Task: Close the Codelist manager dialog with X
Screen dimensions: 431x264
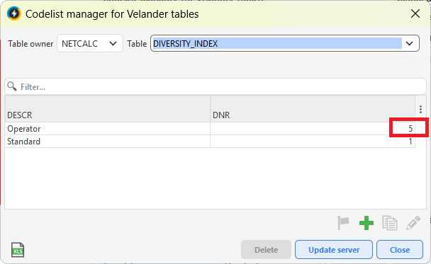Action: tap(415, 13)
